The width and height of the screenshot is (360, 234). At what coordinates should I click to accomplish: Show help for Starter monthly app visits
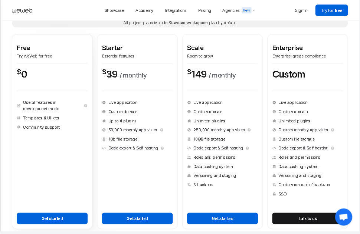point(162,130)
